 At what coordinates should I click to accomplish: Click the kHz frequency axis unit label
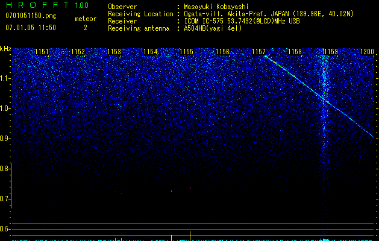click(5, 49)
